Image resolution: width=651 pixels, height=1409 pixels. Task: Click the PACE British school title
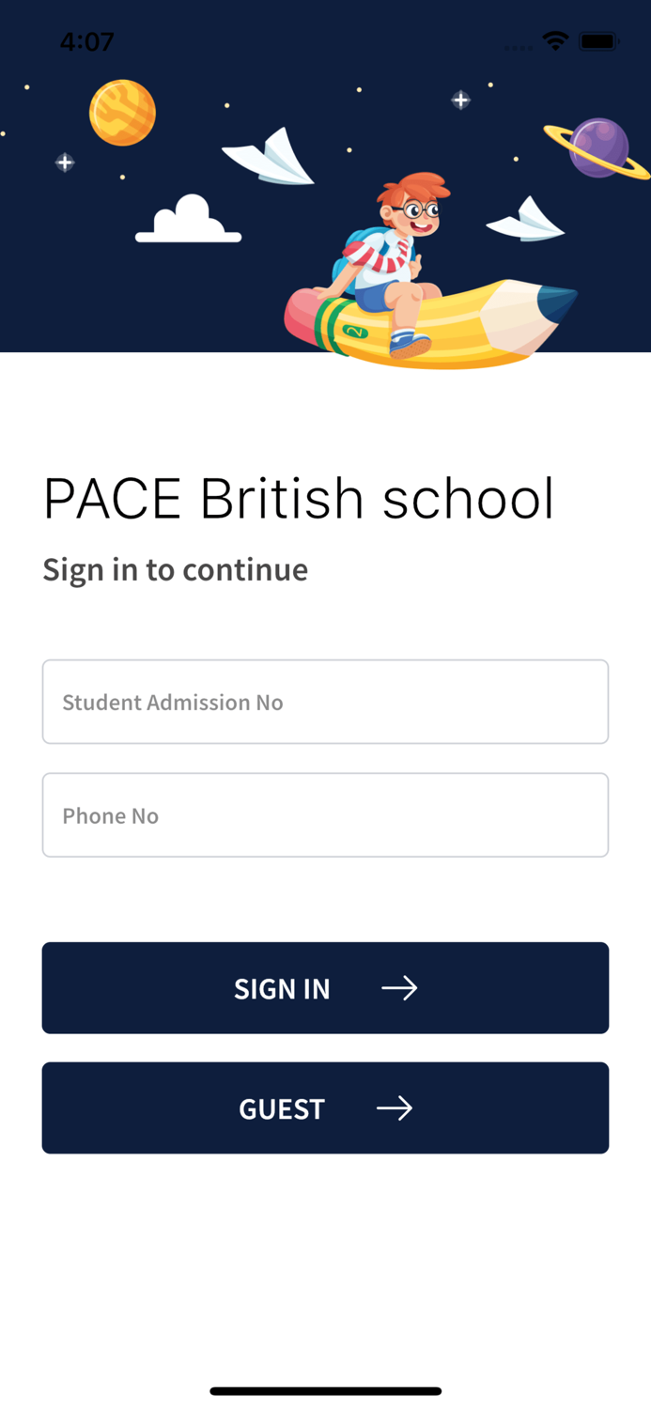pyautogui.click(x=299, y=498)
